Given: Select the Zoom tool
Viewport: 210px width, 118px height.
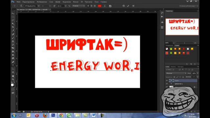Looking at the screenshot, I should [x=13, y=79].
